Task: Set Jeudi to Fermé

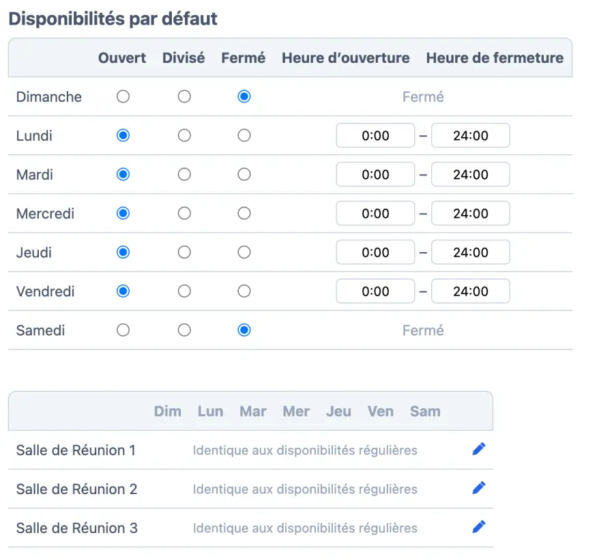Action: click(x=244, y=253)
